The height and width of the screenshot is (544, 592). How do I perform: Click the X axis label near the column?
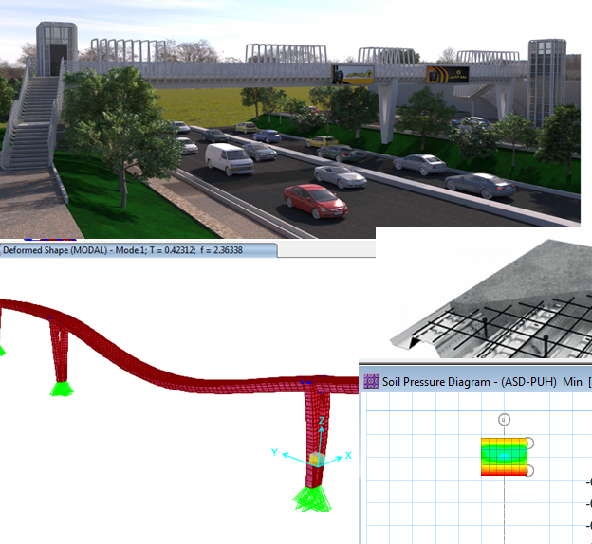348,455
